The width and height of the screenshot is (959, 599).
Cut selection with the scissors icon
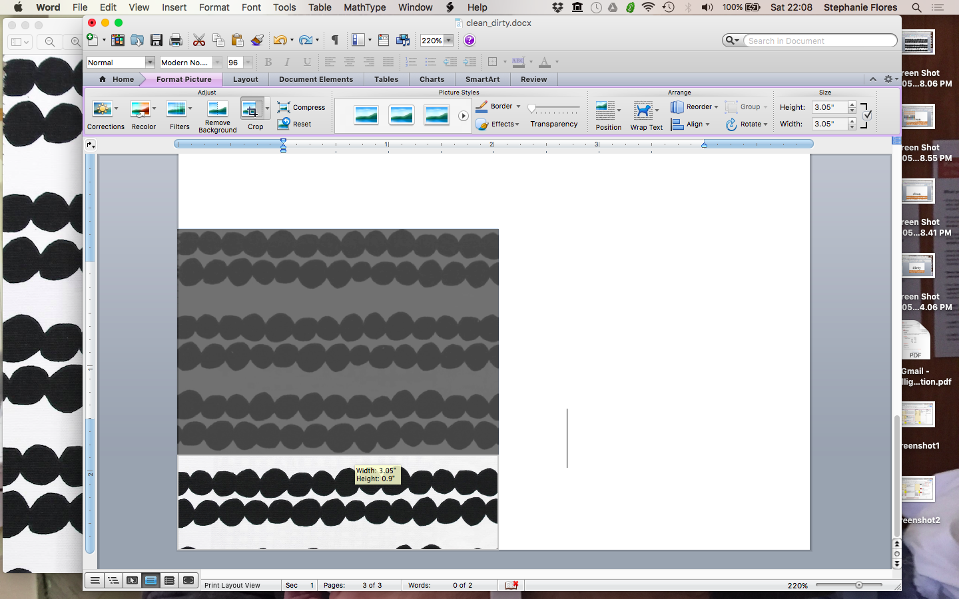point(199,40)
